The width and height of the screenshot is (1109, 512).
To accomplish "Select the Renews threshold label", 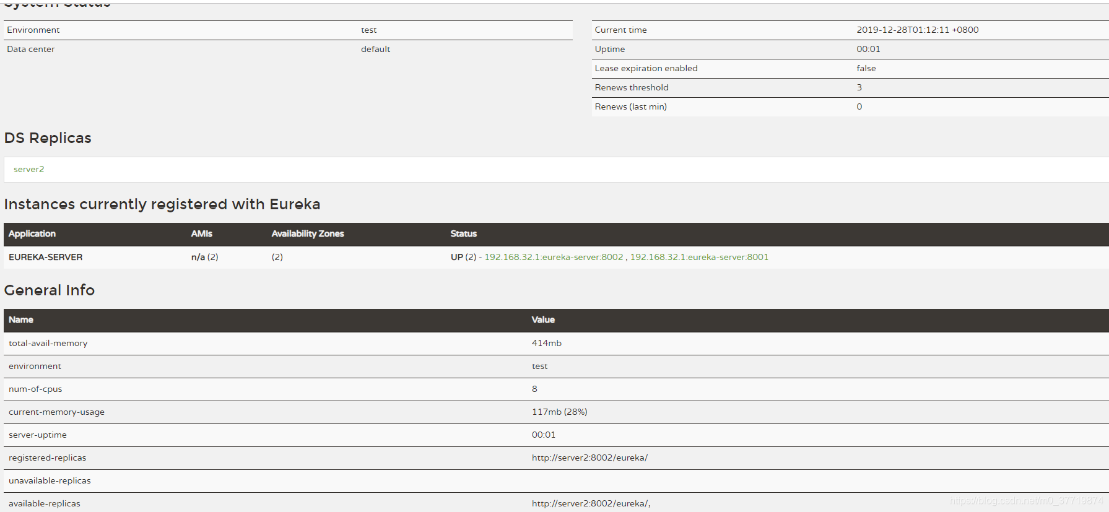I will (x=632, y=87).
